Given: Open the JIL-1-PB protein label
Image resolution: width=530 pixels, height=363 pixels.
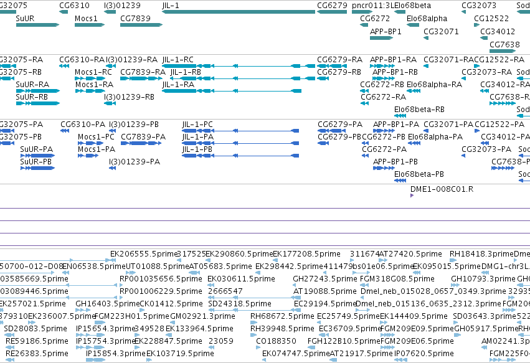Looking at the screenshot, I should point(197,149).
